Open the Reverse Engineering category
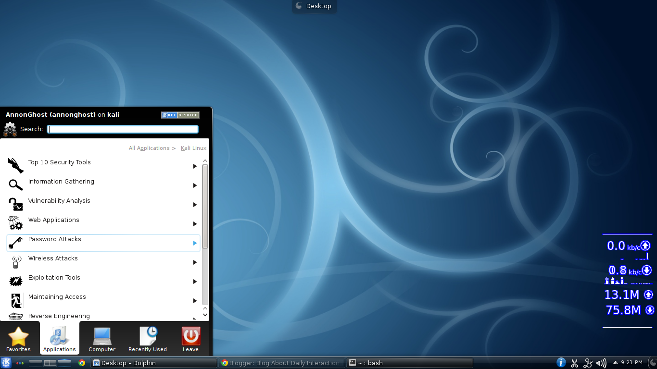Screen dimensions: 657x369 point(59,316)
